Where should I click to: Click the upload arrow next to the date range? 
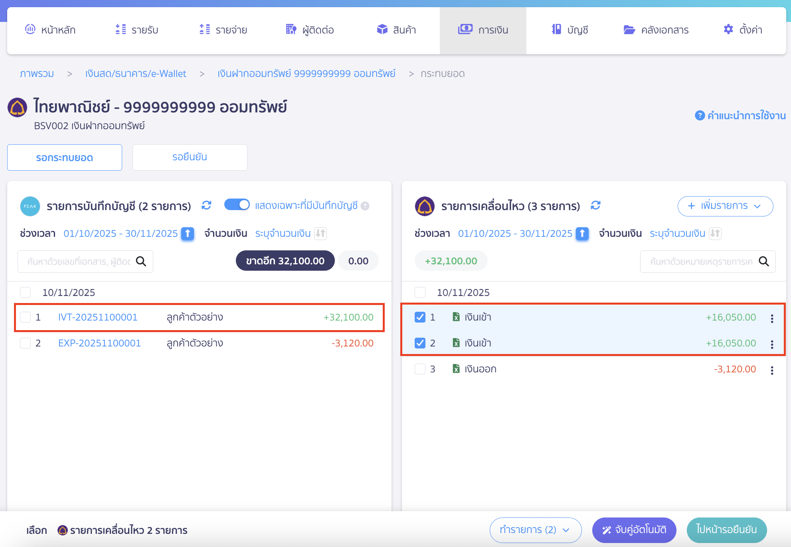187,234
